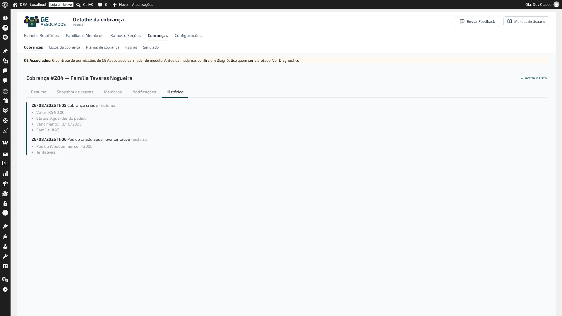Open Users person icon in sidebar
The width and height of the screenshot is (562, 316).
pyautogui.click(x=5, y=246)
